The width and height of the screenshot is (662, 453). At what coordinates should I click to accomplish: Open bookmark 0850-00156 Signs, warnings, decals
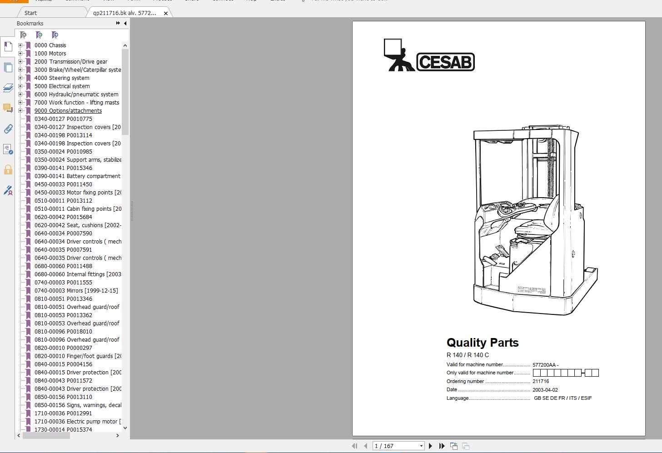78,405
